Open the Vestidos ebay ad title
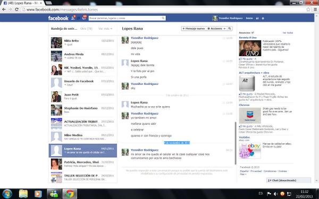The width and height of the screenshot is (319, 199). click(244, 137)
